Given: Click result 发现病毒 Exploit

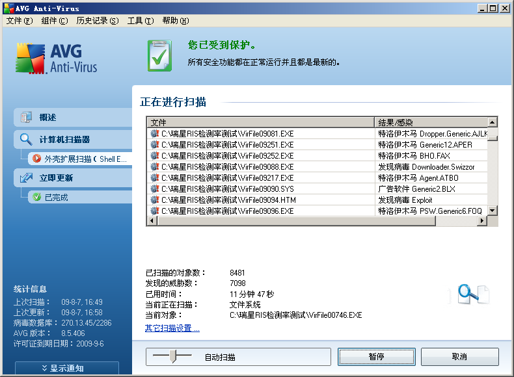Looking at the screenshot, I should [405, 200].
